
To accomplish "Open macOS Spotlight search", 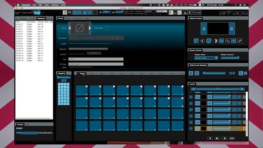I will [x=235, y=5].
